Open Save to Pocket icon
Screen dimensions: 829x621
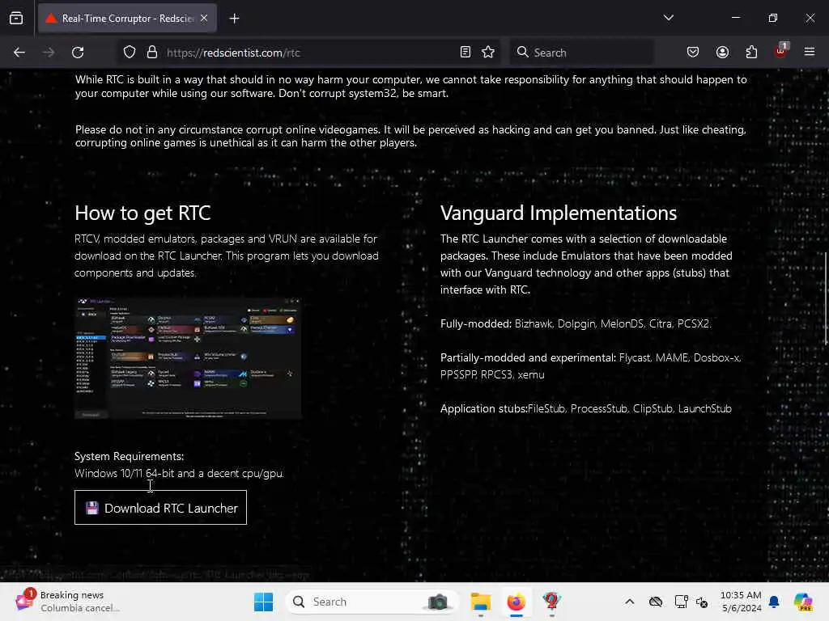coord(693,52)
